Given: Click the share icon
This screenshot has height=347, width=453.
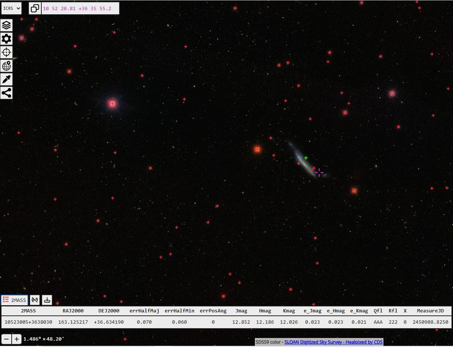Looking at the screenshot, I should coord(6,93).
